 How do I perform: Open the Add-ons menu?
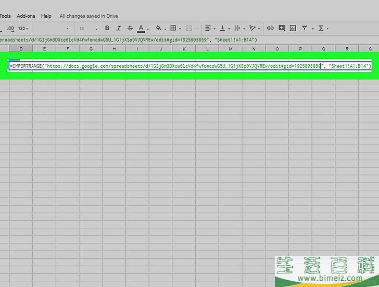point(26,16)
